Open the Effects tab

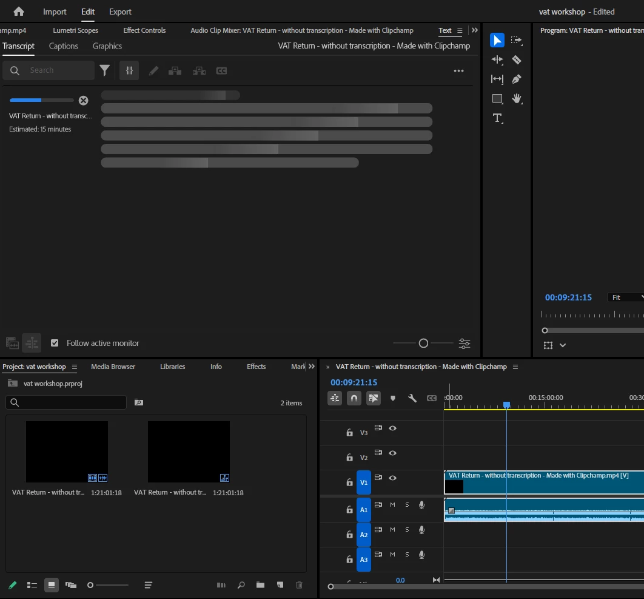click(x=257, y=367)
